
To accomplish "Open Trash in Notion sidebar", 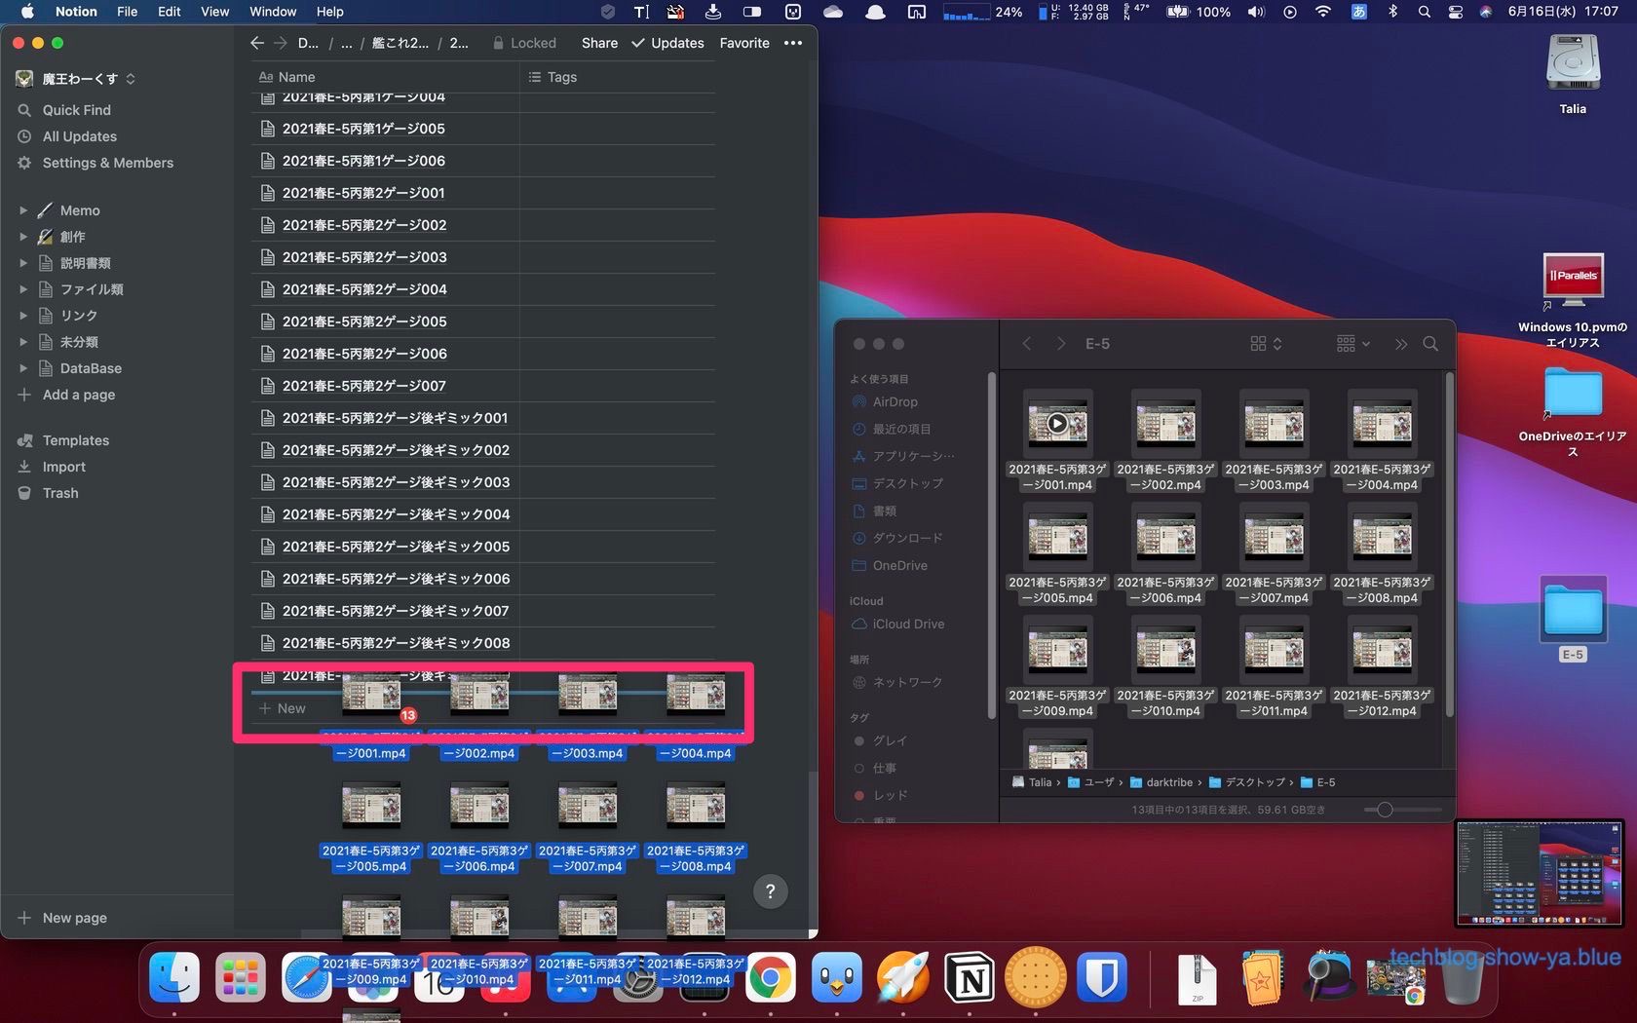I will 59,493.
